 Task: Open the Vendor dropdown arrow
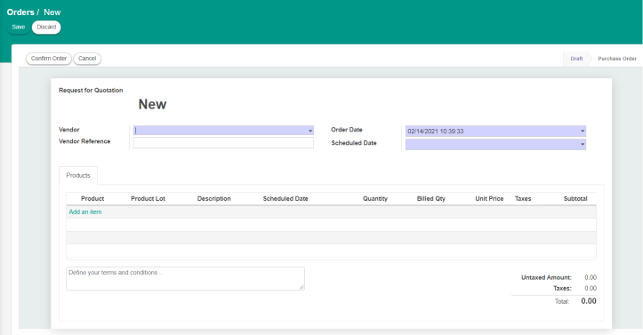(310, 131)
